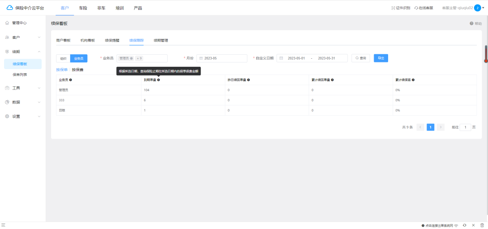Image resolution: width=488 pixels, height=229 pixels.
Task: Remove the 管理员 tag via its x icon
Action: point(131,58)
